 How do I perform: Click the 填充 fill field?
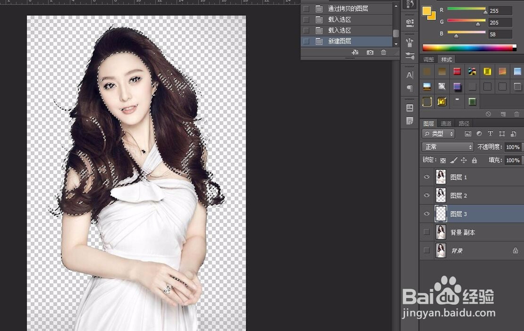tap(513, 160)
